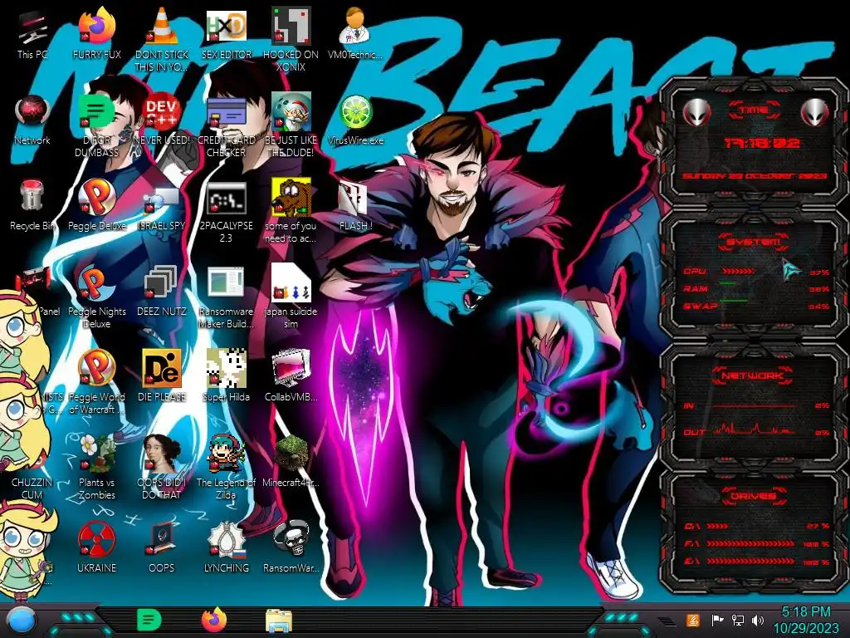Click the left alien head logo

pos(696,113)
